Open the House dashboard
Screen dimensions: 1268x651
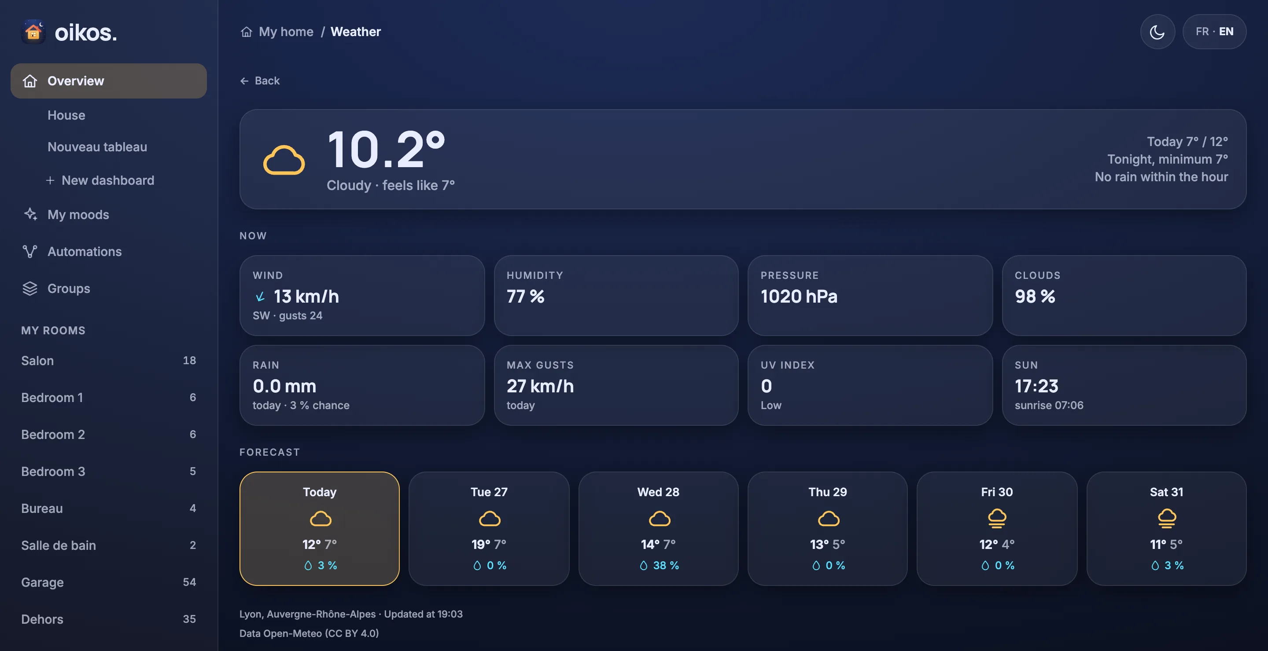click(x=66, y=115)
